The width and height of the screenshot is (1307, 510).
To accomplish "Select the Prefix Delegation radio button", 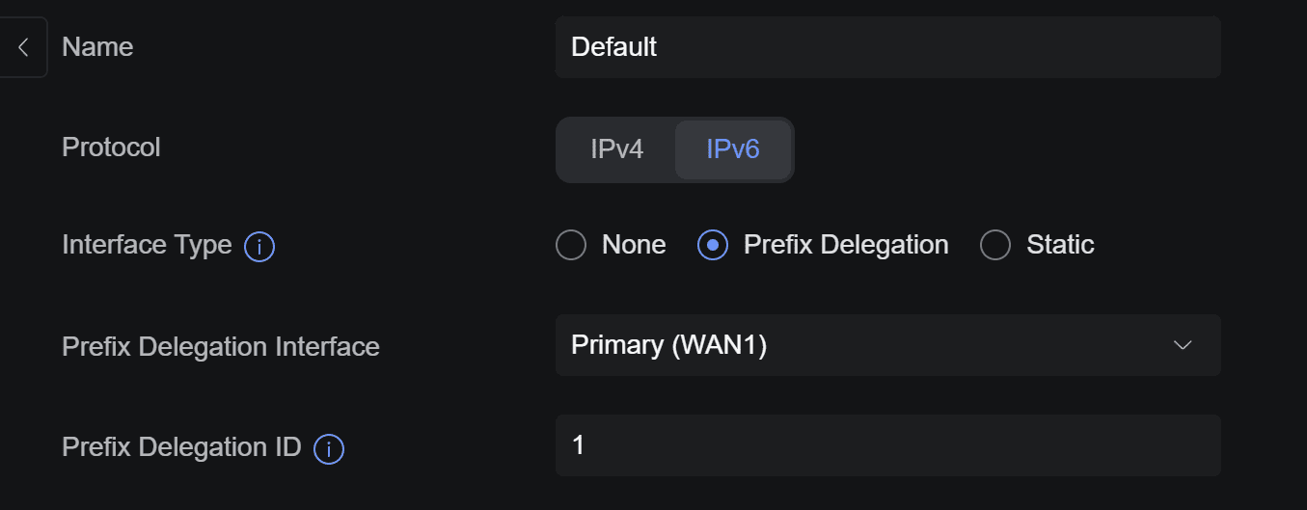I will point(712,245).
